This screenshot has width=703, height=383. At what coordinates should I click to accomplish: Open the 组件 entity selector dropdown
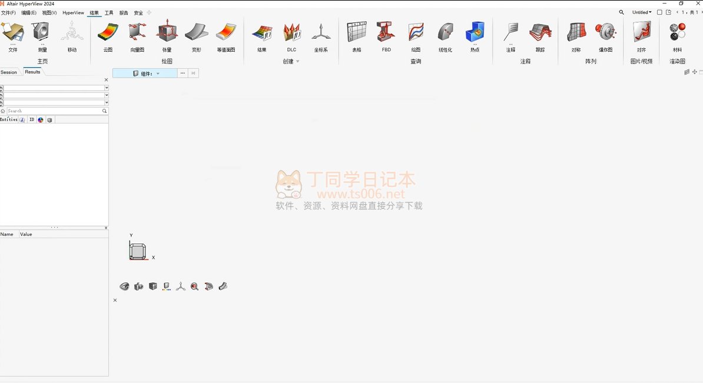(x=145, y=74)
